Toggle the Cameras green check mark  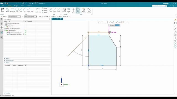pyautogui.click(x=6, y=27)
